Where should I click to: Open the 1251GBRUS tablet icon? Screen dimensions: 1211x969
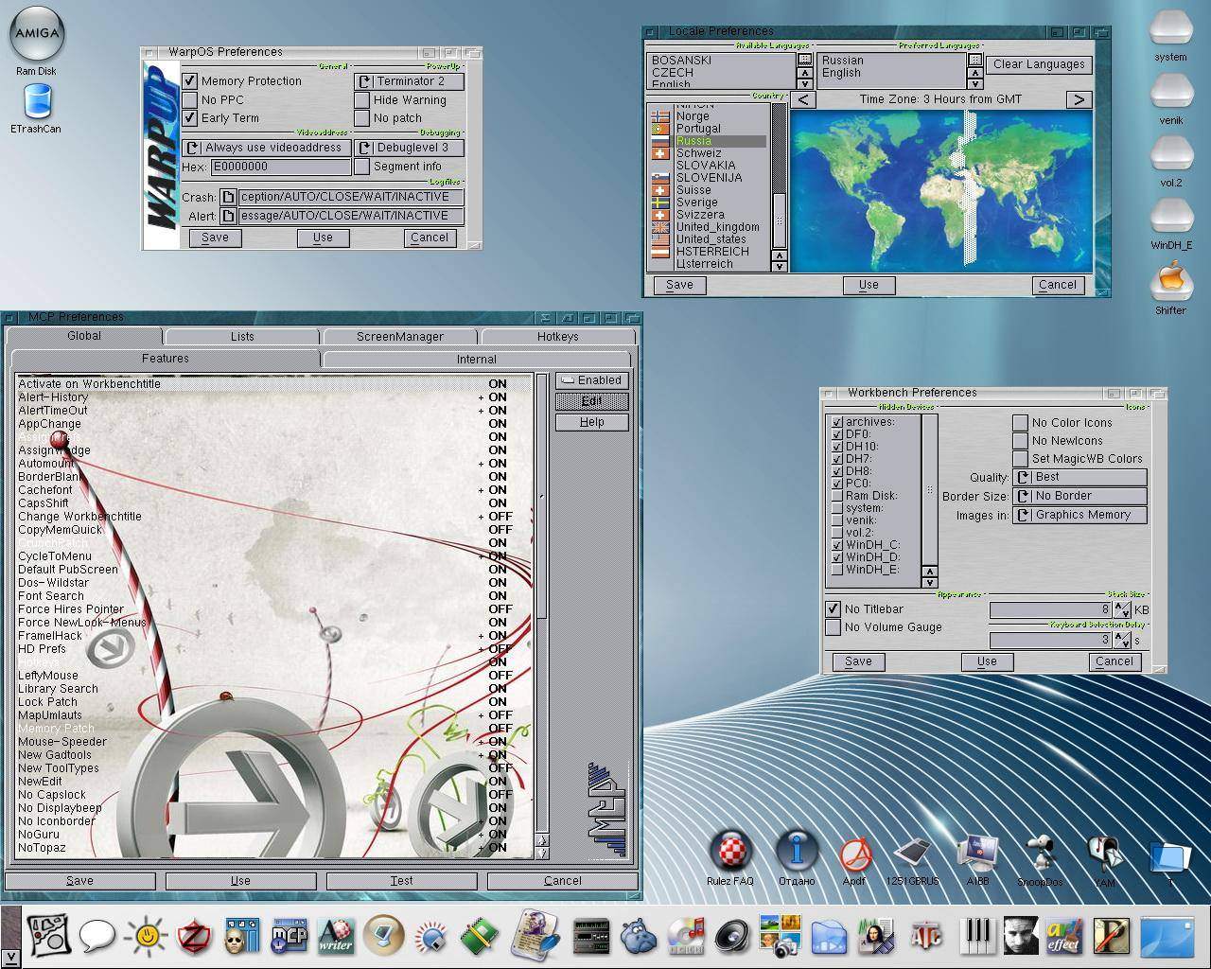coord(913,855)
